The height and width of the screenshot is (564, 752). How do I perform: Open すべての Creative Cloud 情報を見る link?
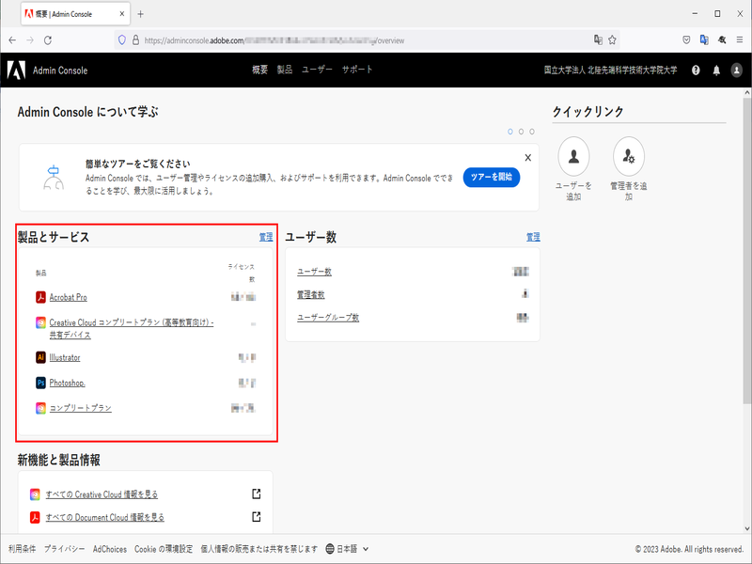102,494
